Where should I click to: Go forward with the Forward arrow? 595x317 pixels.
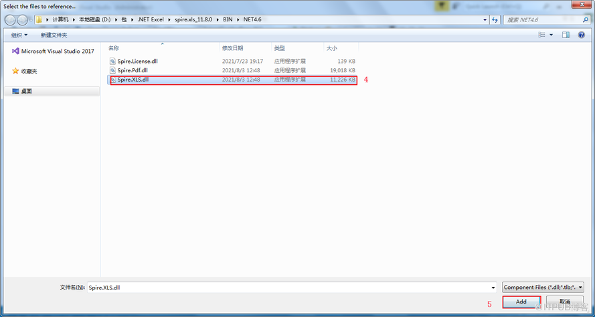pos(22,19)
